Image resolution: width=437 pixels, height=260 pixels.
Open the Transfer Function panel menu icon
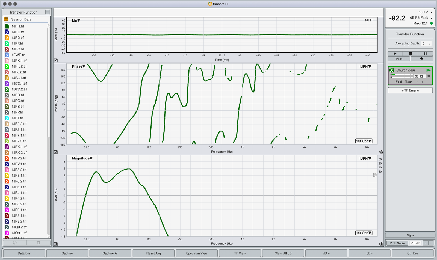coord(48,12)
